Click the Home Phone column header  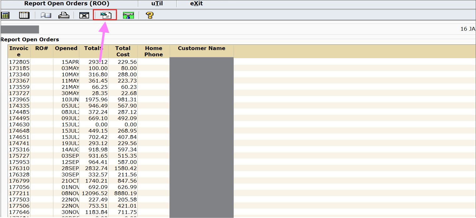click(154, 51)
